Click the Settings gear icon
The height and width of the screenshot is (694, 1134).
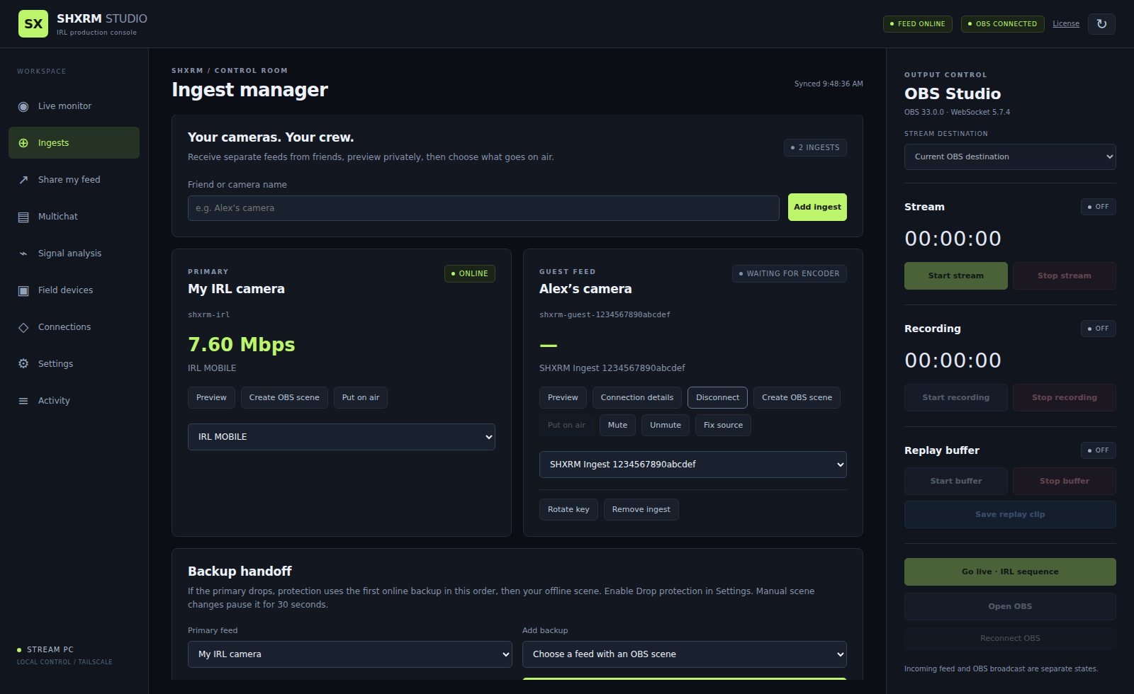[x=23, y=364]
